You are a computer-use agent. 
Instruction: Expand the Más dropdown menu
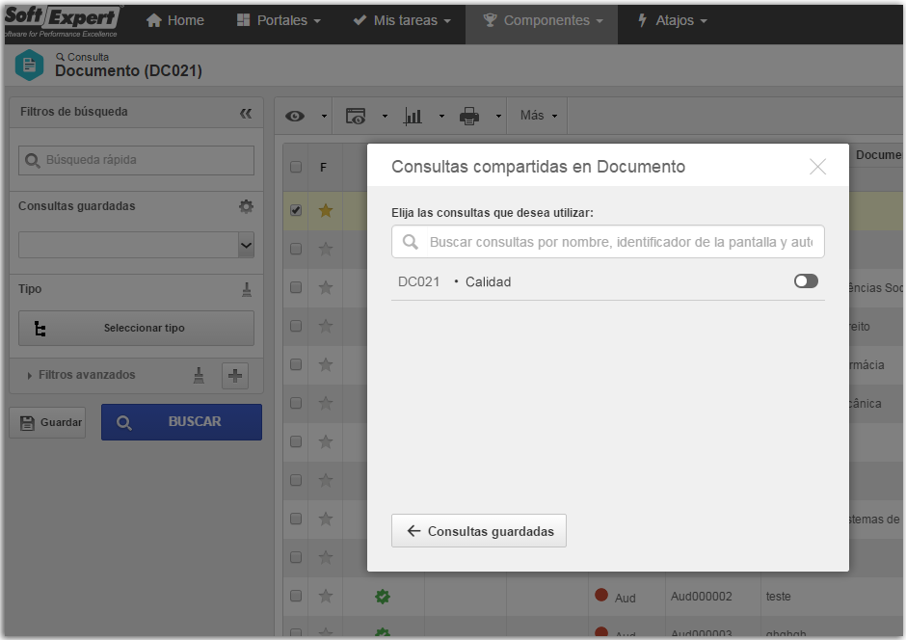point(539,116)
